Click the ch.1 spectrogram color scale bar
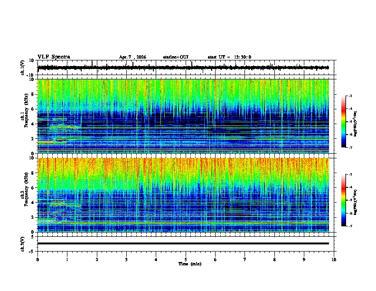 tap(343, 122)
